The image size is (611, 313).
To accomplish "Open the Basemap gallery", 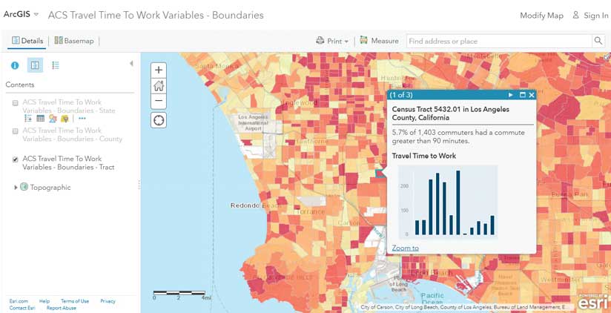I will [74, 41].
